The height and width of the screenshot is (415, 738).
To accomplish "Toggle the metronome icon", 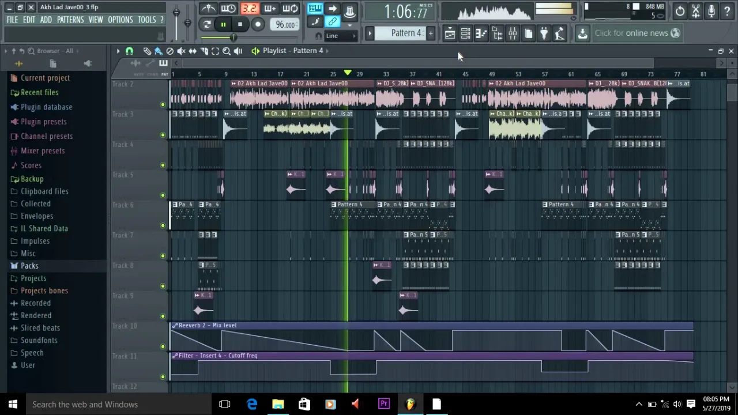I will (x=208, y=9).
